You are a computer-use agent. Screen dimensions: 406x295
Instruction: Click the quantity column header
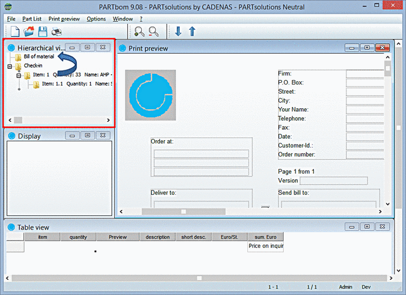tap(78, 237)
